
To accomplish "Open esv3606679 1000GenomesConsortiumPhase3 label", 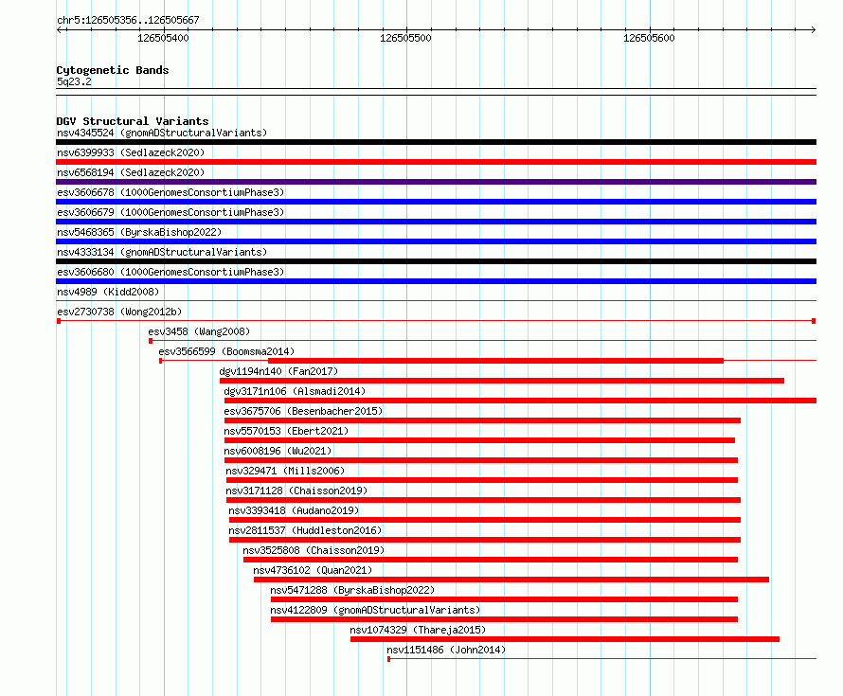I will [x=170, y=212].
